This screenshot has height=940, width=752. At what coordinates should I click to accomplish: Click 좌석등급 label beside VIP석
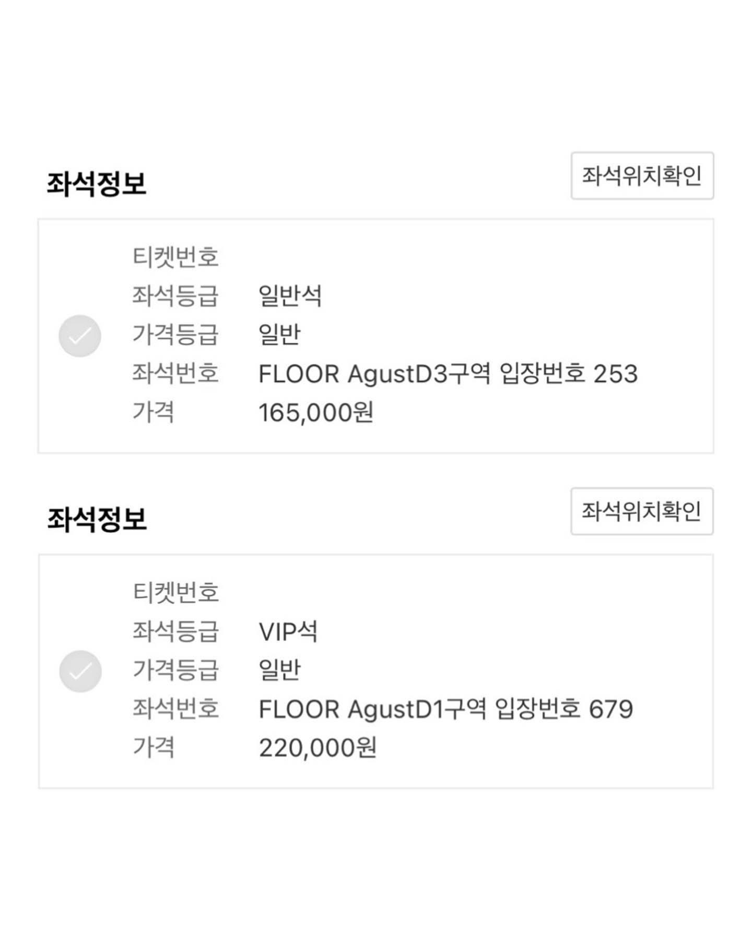(175, 631)
